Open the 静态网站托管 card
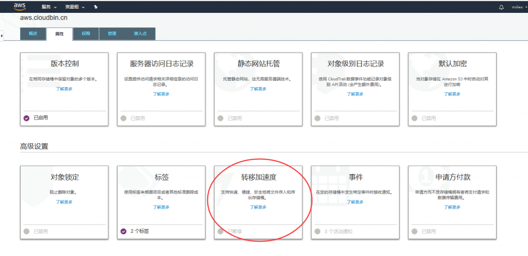Screen dimensions: 528x256 258,89
